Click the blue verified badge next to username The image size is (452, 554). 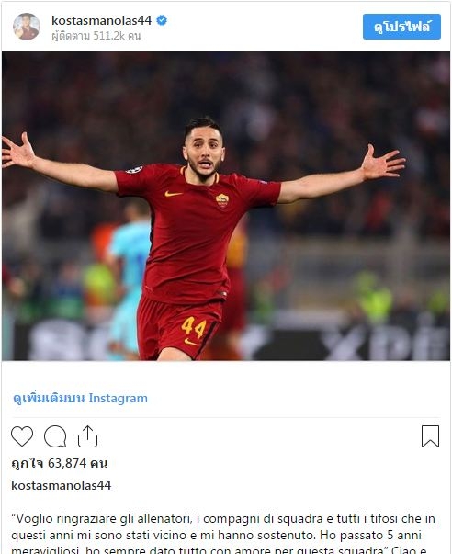tap(162, 20)
